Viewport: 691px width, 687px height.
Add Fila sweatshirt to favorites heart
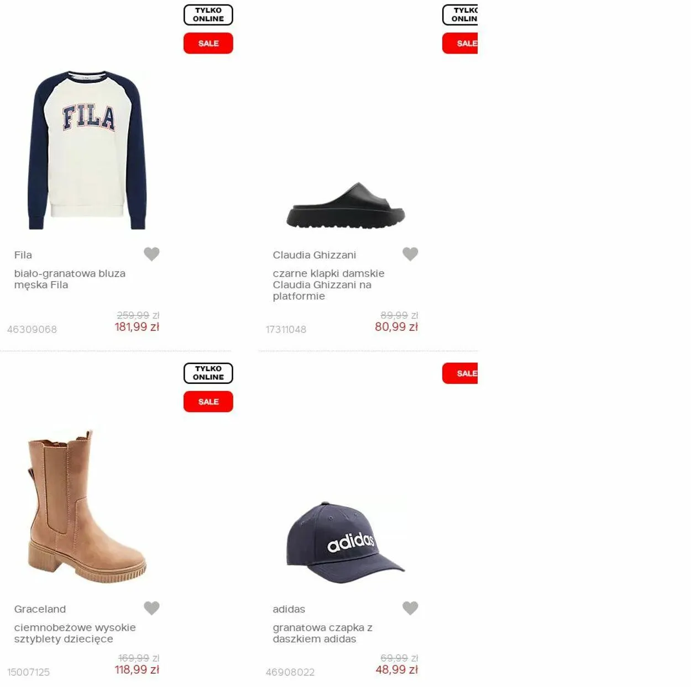point(151,254)
